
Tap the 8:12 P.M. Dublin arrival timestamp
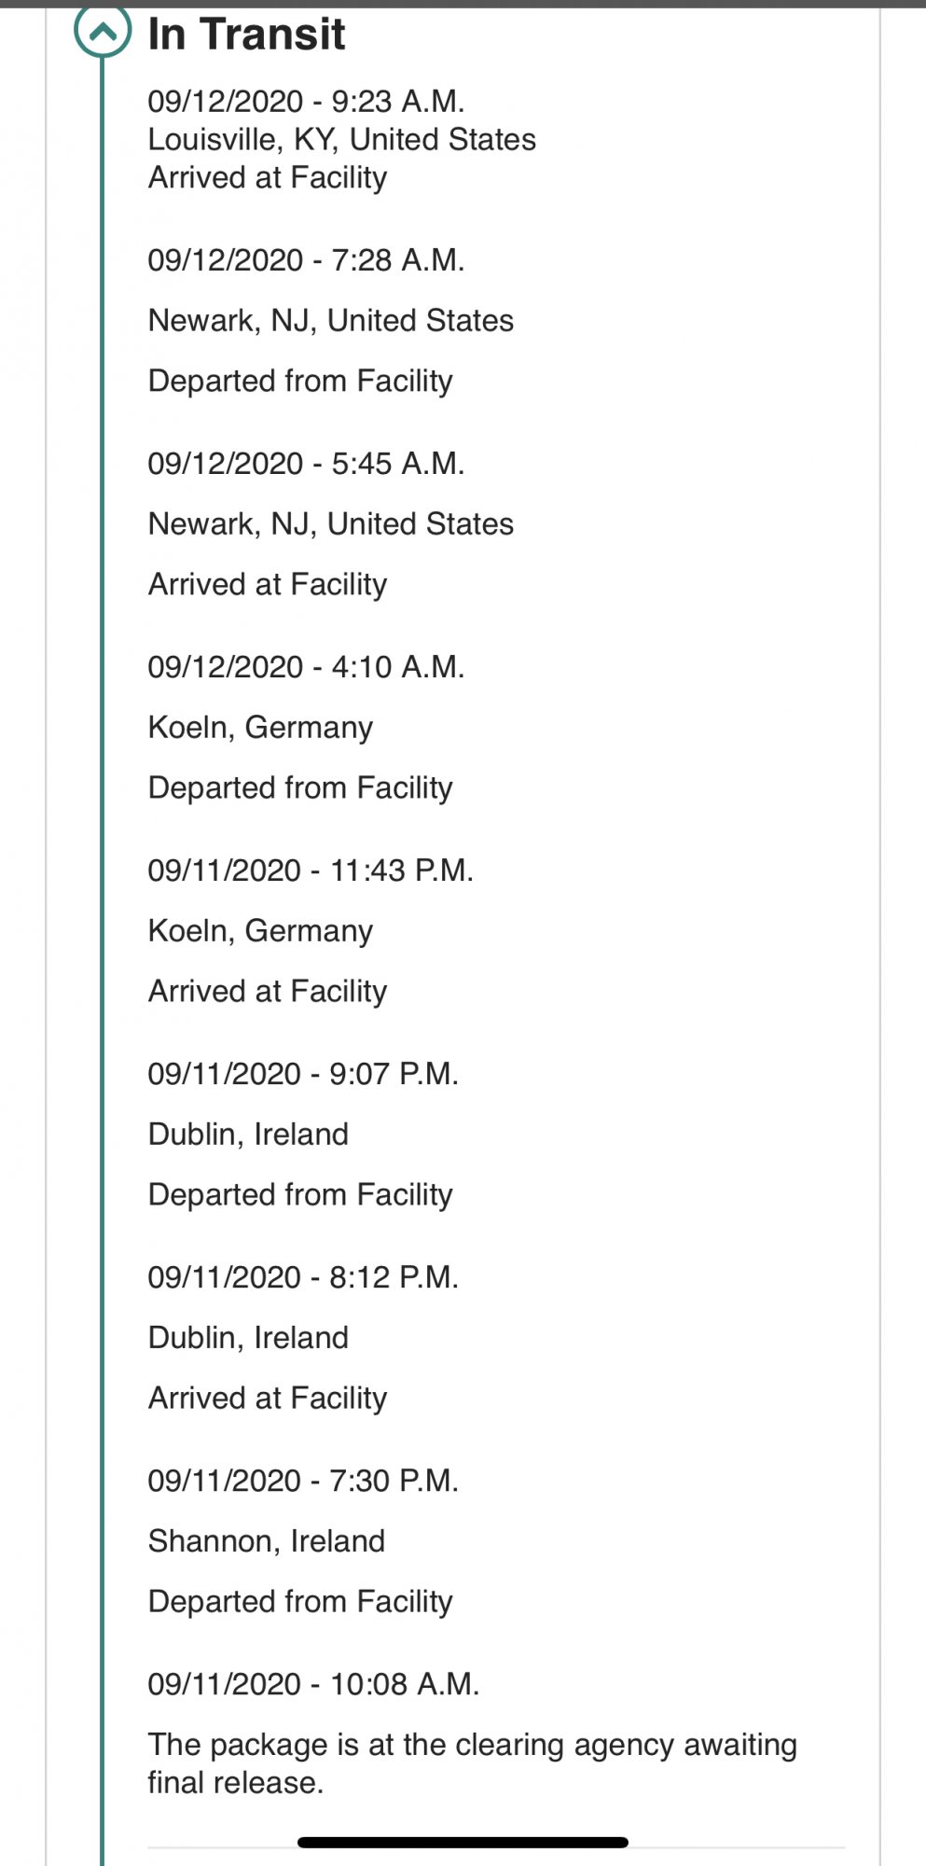[x=303, y=1276]
